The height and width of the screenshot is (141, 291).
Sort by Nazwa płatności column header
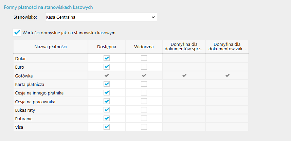pos(51,47)
